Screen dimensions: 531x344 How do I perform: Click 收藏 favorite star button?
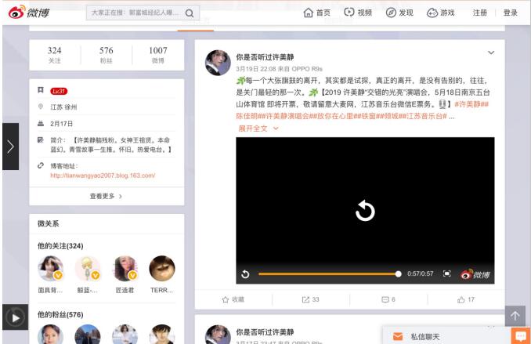[x=233, y=299]
